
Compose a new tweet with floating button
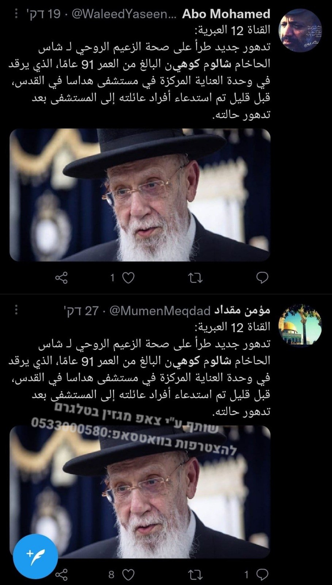click(35, 556)
